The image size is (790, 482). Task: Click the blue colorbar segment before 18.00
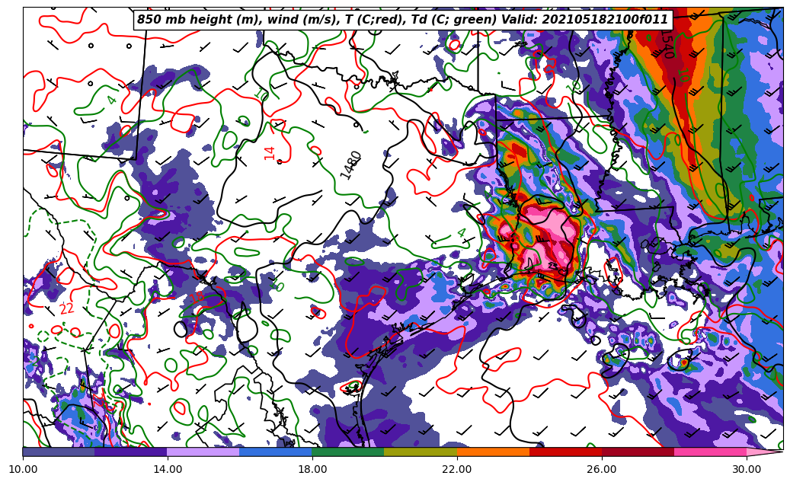point(275,452)
